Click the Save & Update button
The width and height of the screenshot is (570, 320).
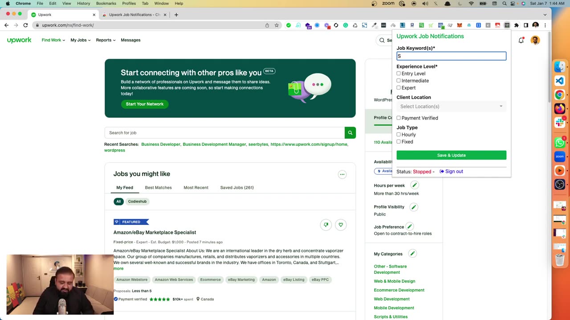(x=451, y=155)
